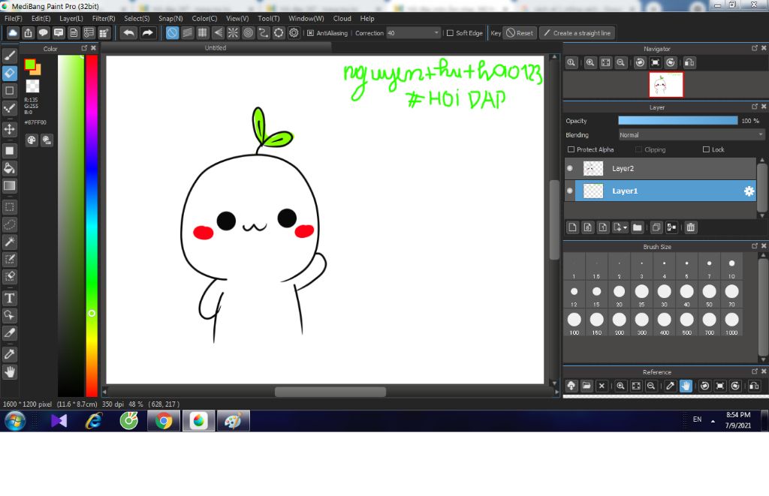The image size is (769, 496).
Task: Delete layer with trash icon
Action: 691,227
